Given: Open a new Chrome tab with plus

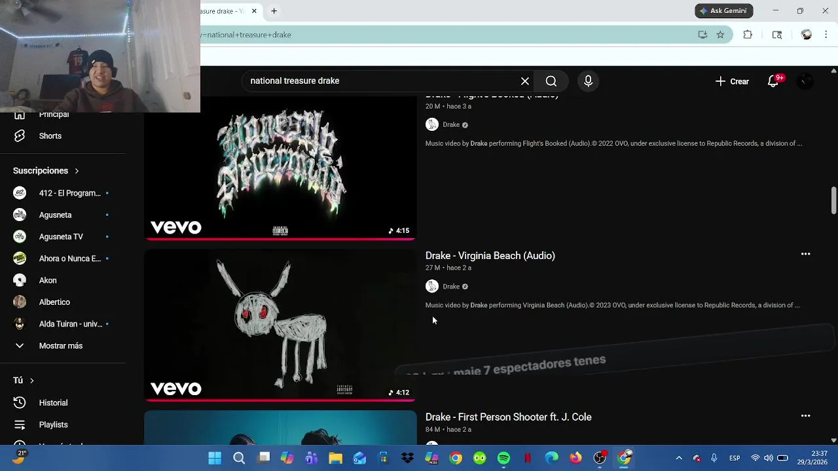Looking at the screenshot, I should (274, 11).
